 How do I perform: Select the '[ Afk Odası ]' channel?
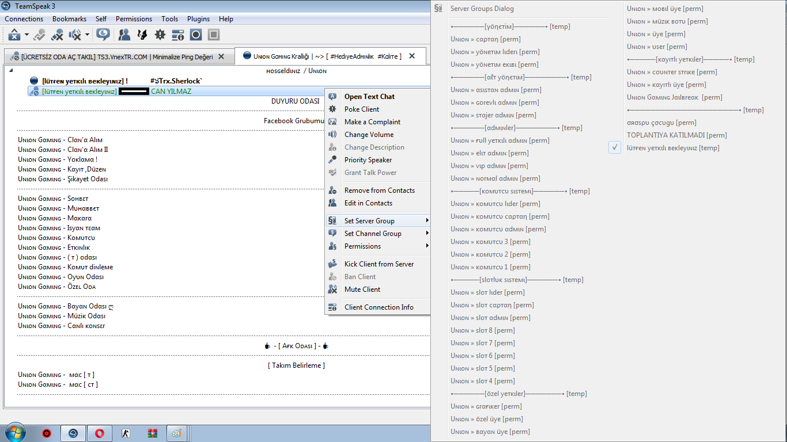(296, 346)
